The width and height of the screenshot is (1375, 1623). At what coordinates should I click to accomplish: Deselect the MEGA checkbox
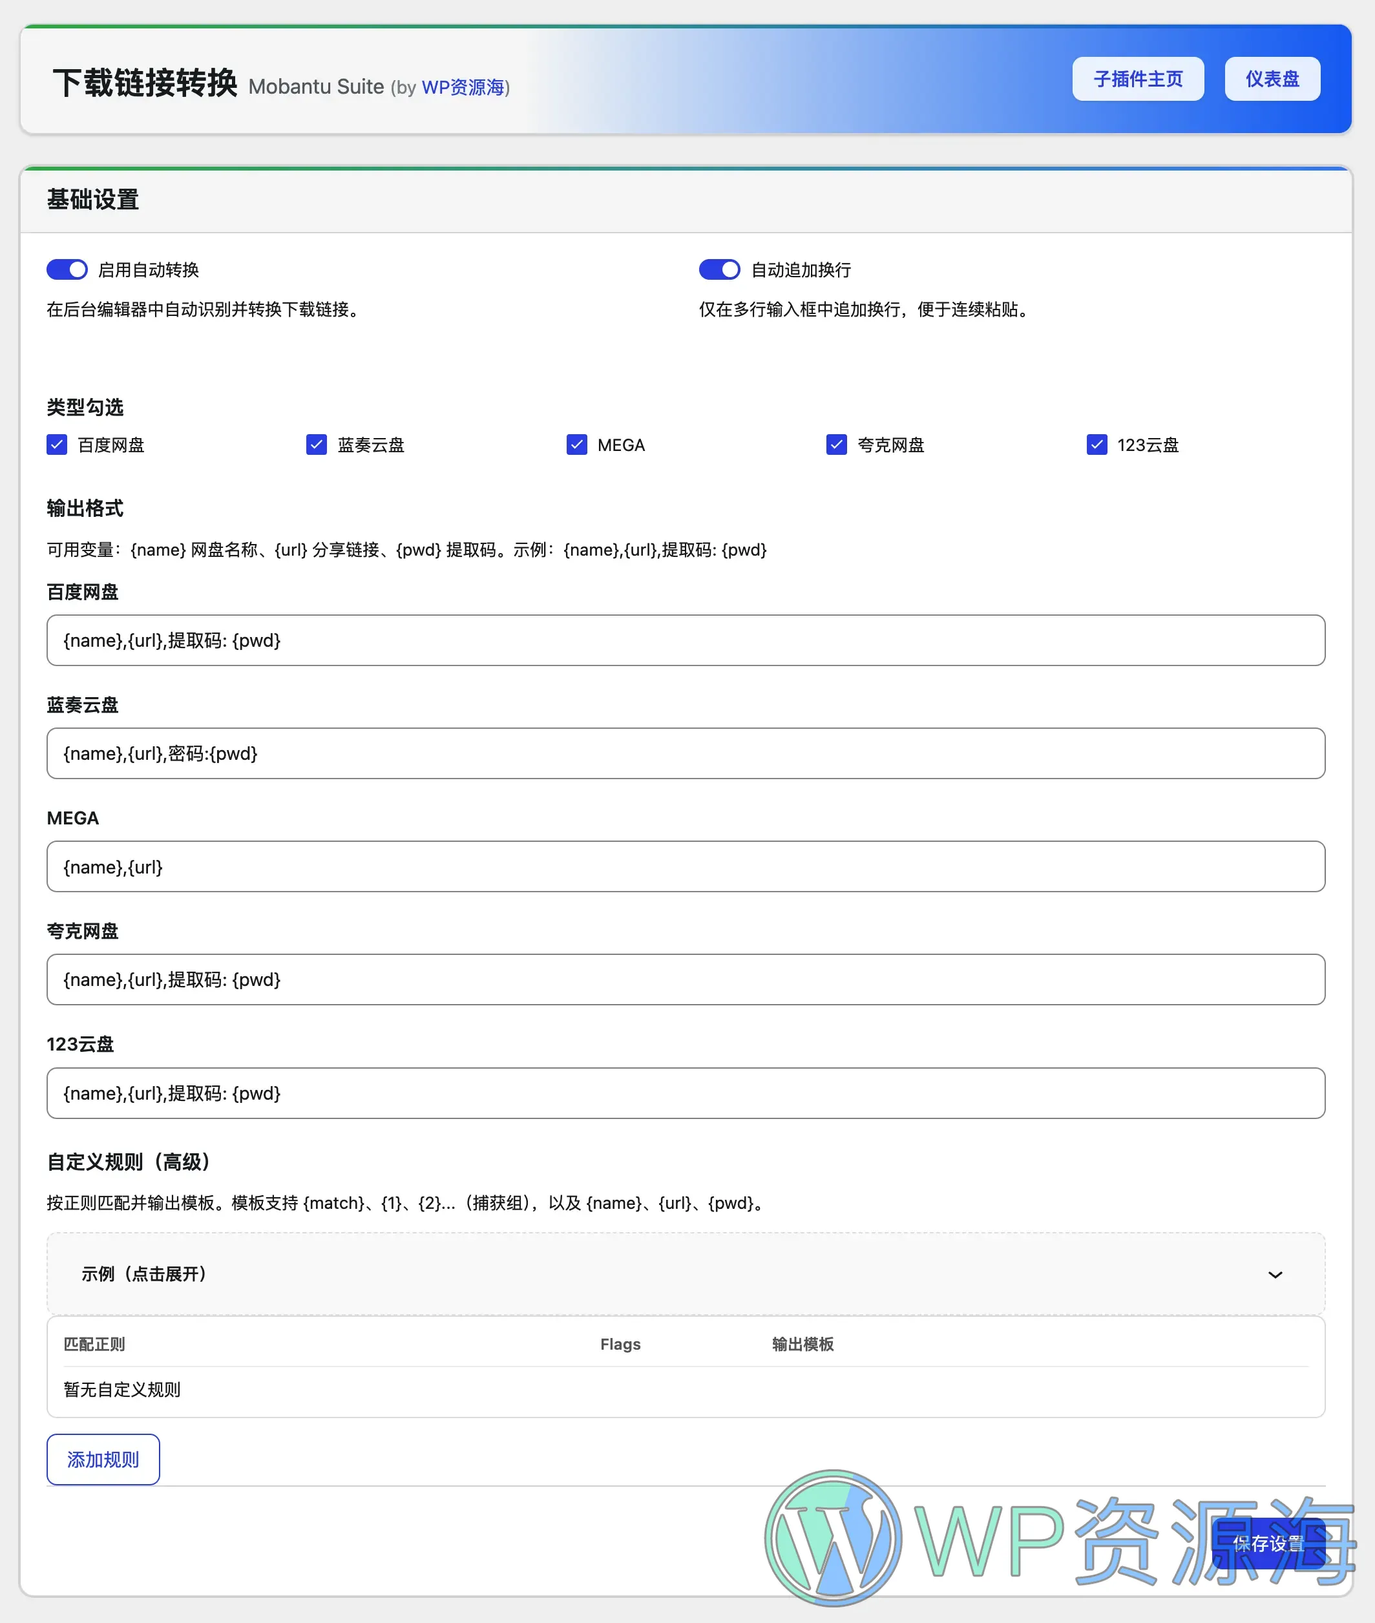tap(577, 445)
